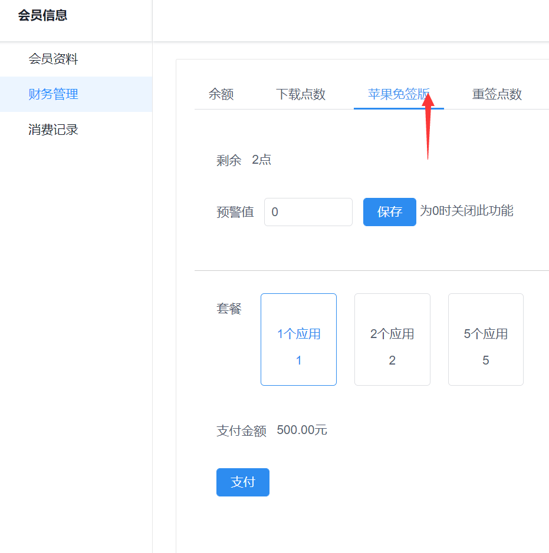Click the 套餐 label
549x553 pixels.
tap(229, 309)
